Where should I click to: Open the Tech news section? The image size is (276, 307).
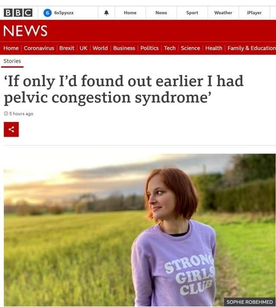[170, 48]
